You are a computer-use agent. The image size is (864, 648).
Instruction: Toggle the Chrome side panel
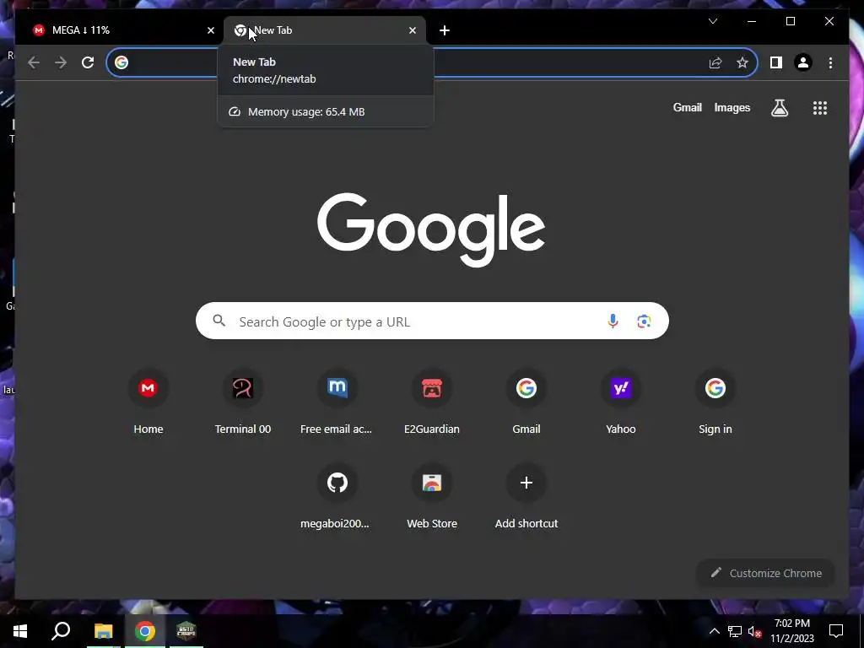(x=776, y=62)
